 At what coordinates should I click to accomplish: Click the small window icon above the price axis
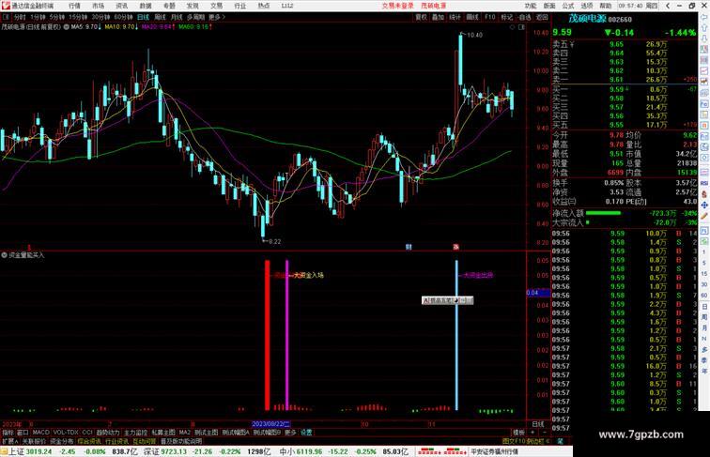[x=521, y=27]
